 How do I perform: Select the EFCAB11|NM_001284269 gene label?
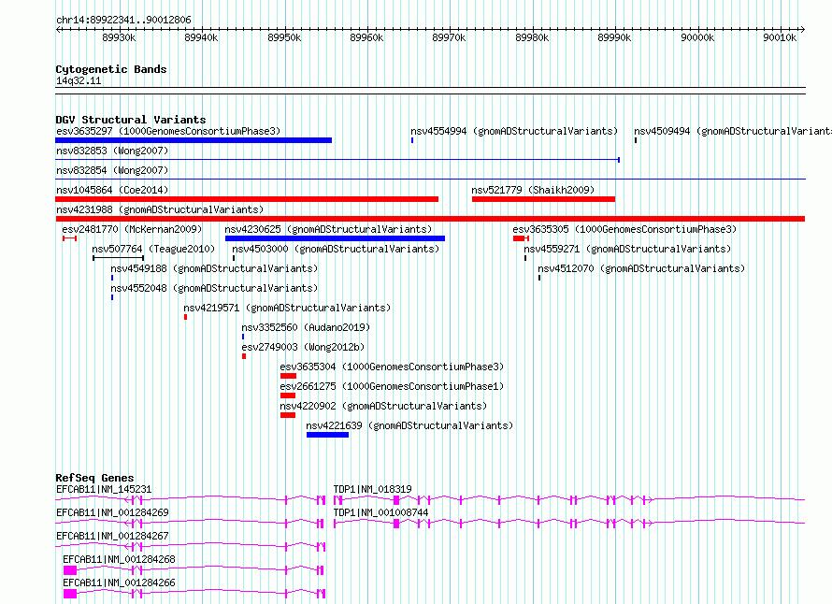(x=112, y=512)
